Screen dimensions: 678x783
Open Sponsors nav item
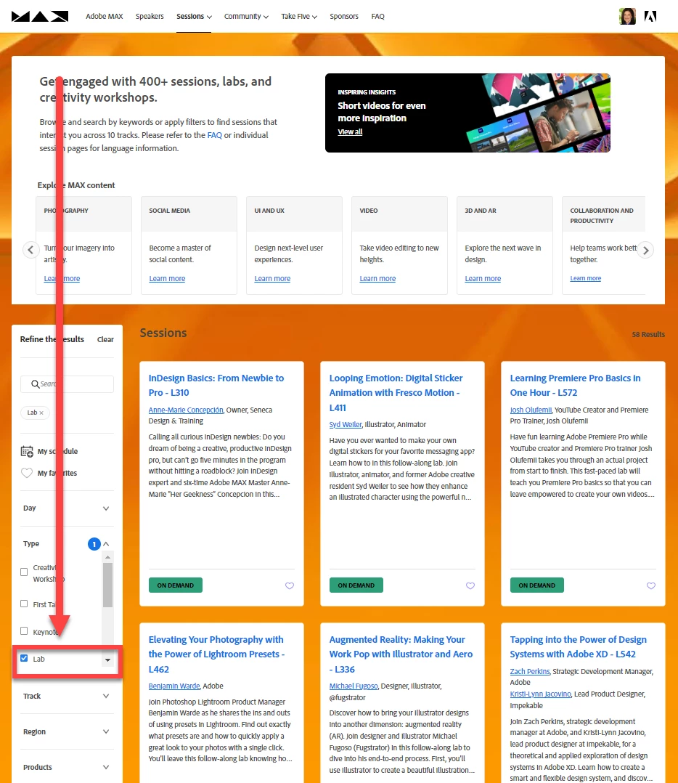click(x=344, y=17)
